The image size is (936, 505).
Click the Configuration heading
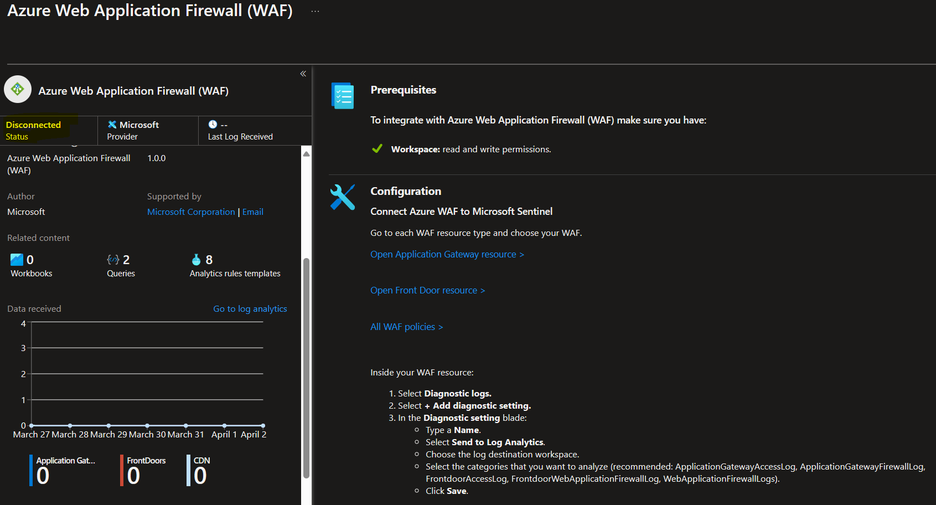[406, 191]
